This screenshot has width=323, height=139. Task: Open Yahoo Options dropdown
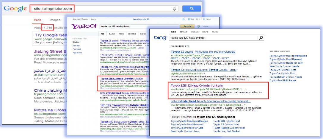coord(206,26)
